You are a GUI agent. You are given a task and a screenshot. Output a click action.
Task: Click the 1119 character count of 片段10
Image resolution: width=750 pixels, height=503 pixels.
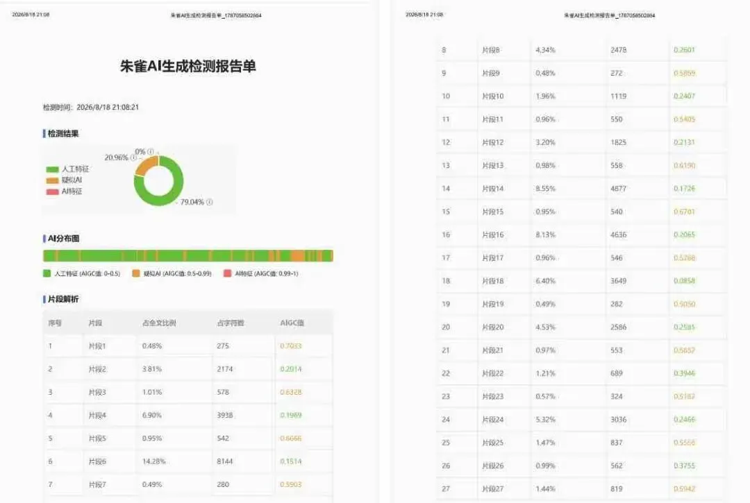619,96
